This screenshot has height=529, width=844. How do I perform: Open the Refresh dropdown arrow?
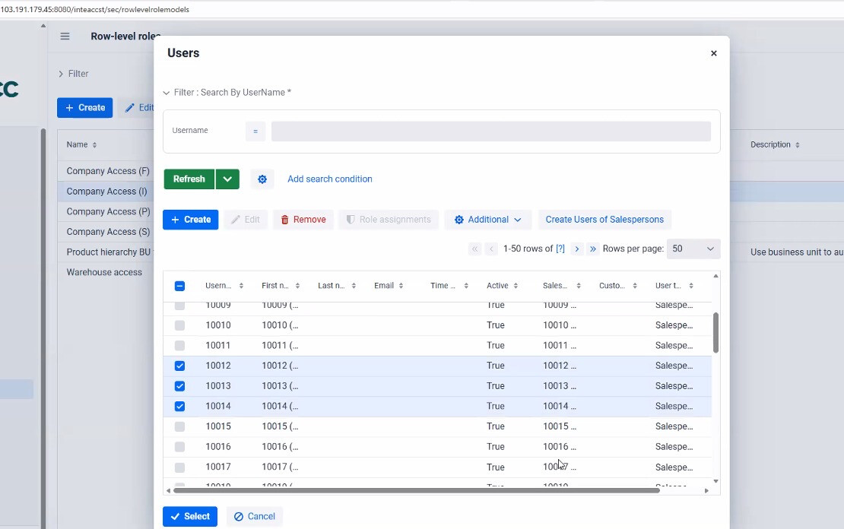(227, 179)
